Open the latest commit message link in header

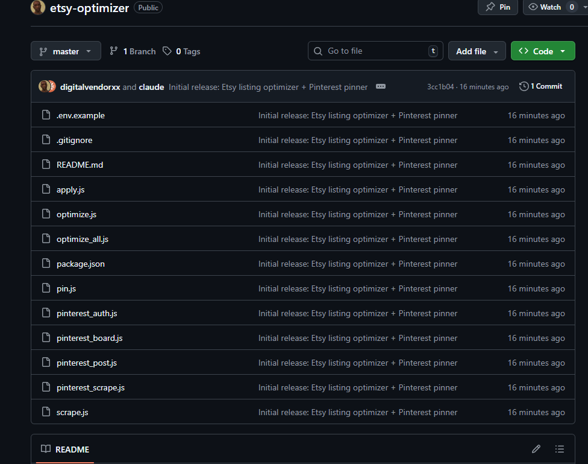[268, 87]
